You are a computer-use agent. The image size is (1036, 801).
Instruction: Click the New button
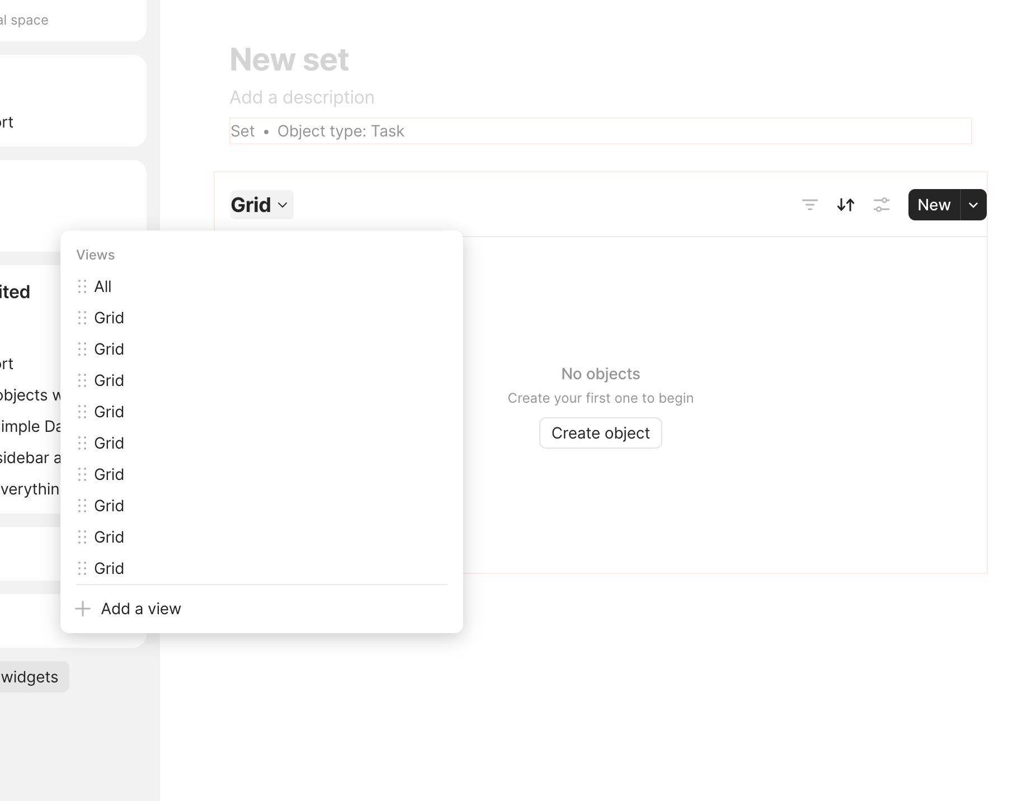click(x=934, y=205)
